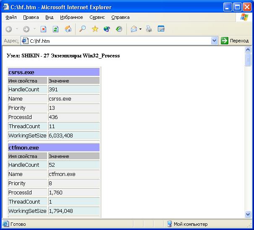Refresh the page with the Refresh icon
Viewport: 254px width, 230px height.
pyautogui.click(x=55, y=29)
